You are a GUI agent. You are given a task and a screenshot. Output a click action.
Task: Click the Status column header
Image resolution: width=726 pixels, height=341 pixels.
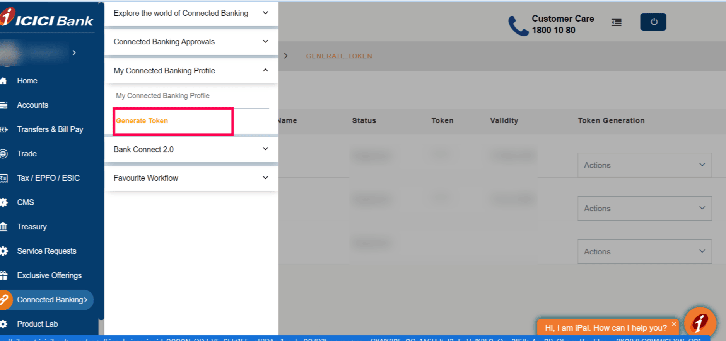(364, 121)
